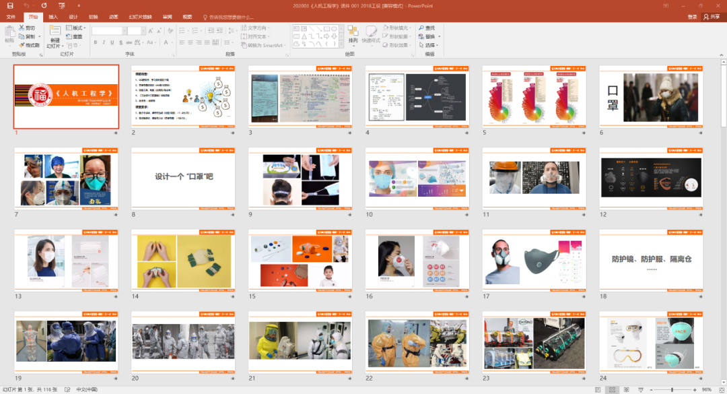Toggle Center paragraph alignment
727x394 pixels.
[x=190, y=42]
